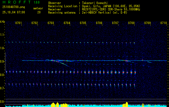Click the 0705 time marker

(x=83, y=23)
